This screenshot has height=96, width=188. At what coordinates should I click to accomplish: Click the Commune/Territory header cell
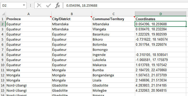tap(113, 19)
